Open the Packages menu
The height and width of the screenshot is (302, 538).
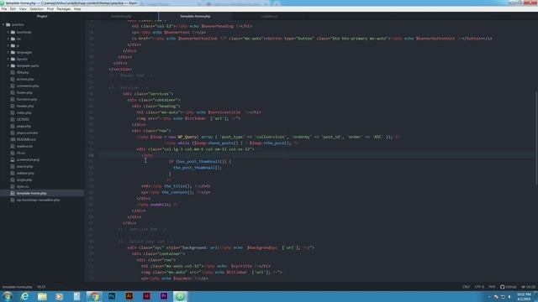tap(64, 9)
